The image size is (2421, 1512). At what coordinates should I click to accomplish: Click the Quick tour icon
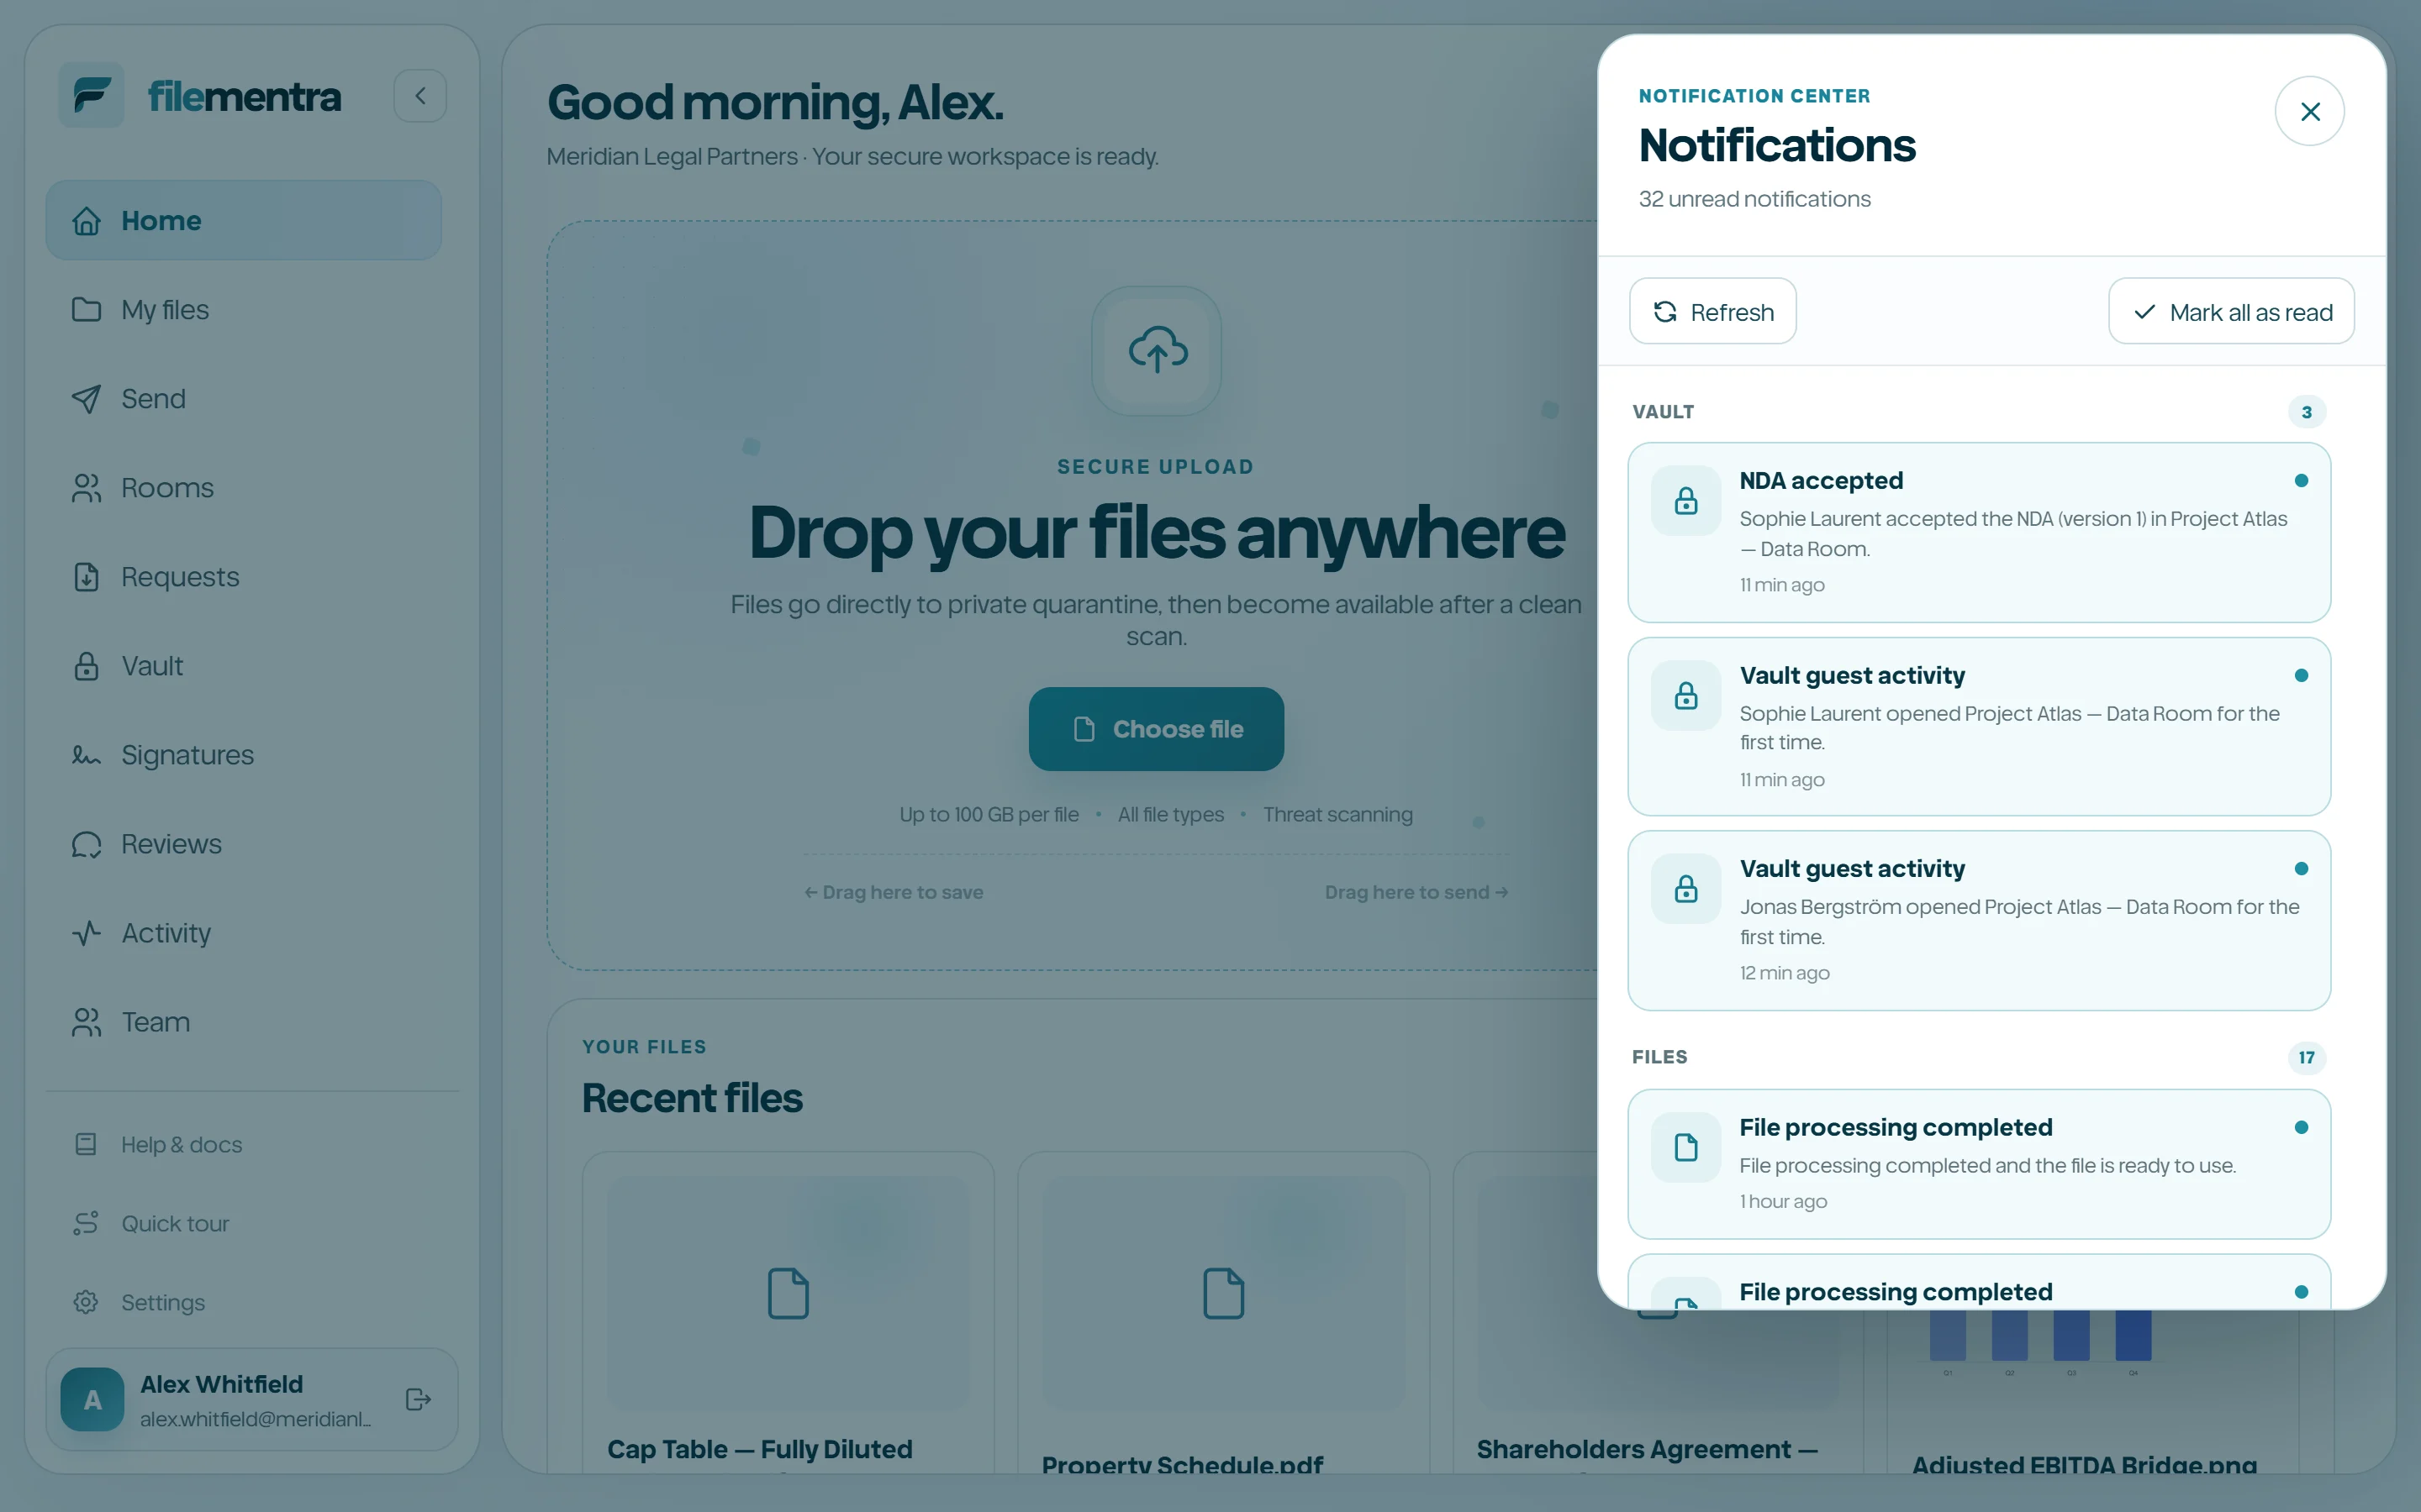coord(86,1223)
